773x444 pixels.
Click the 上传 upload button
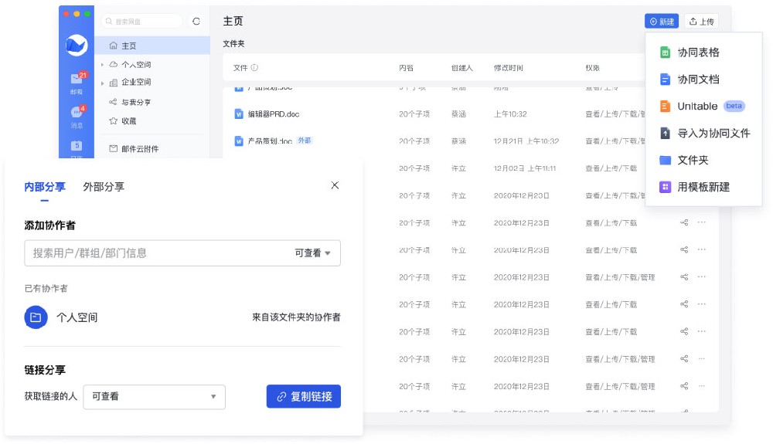pos(701,22)
